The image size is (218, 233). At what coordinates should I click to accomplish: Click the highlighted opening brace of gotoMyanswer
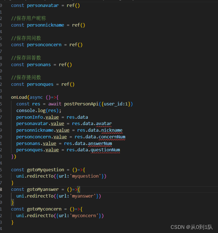(79, 189)
